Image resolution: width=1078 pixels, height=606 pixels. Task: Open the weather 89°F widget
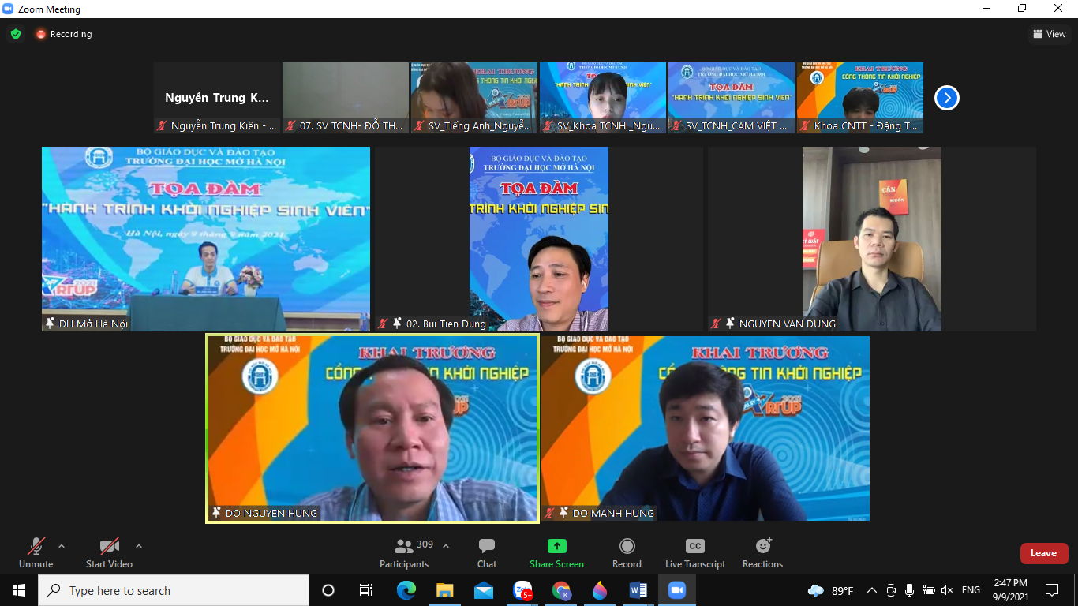tap(831, 590)
